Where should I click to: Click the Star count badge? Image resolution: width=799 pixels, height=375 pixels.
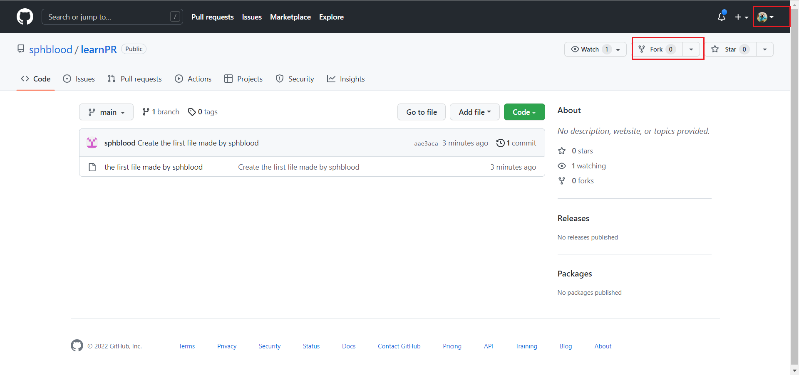(744, 49)
